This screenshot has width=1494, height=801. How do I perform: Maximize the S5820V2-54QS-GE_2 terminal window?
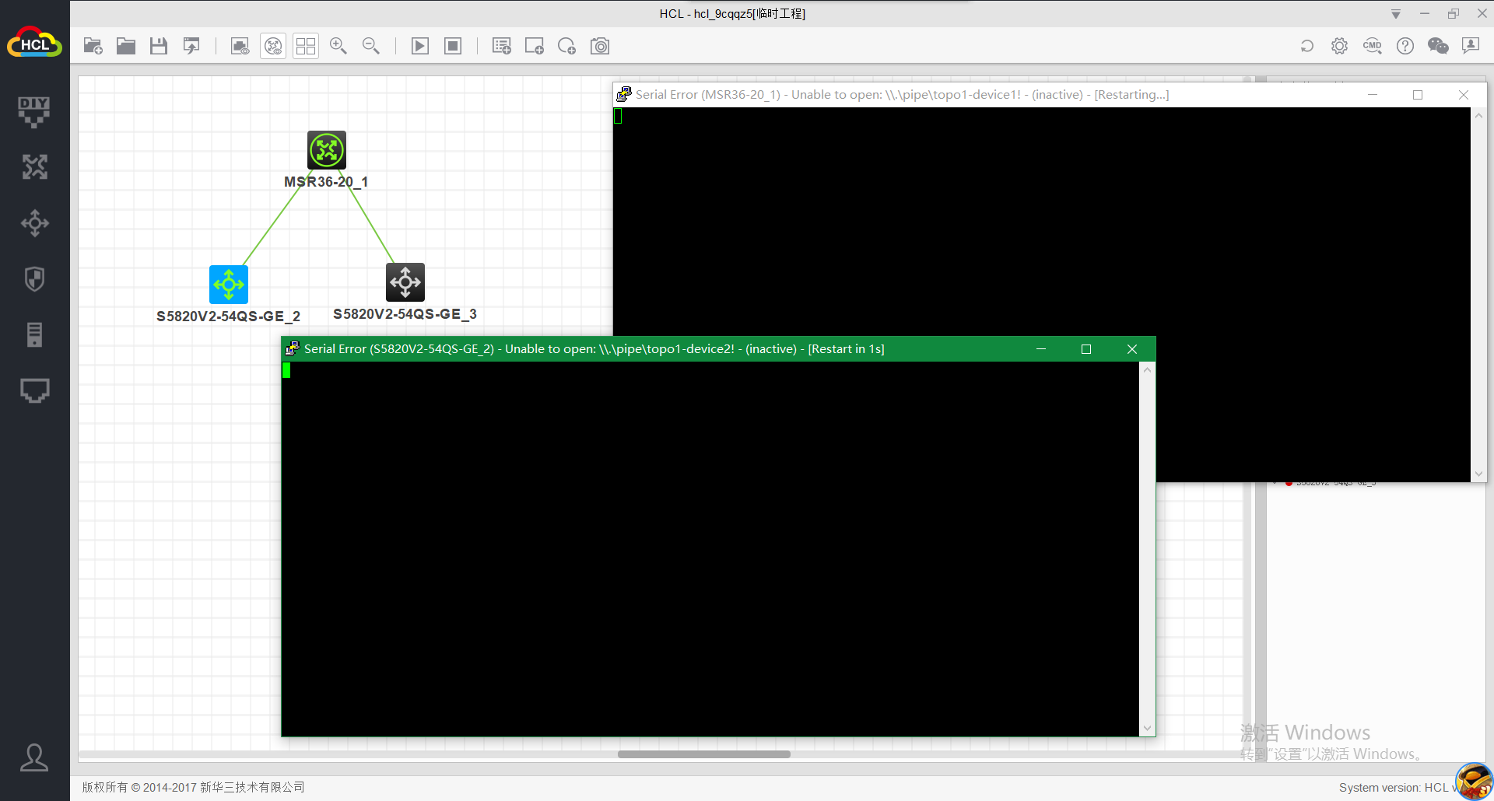(x=1086, y=349)
